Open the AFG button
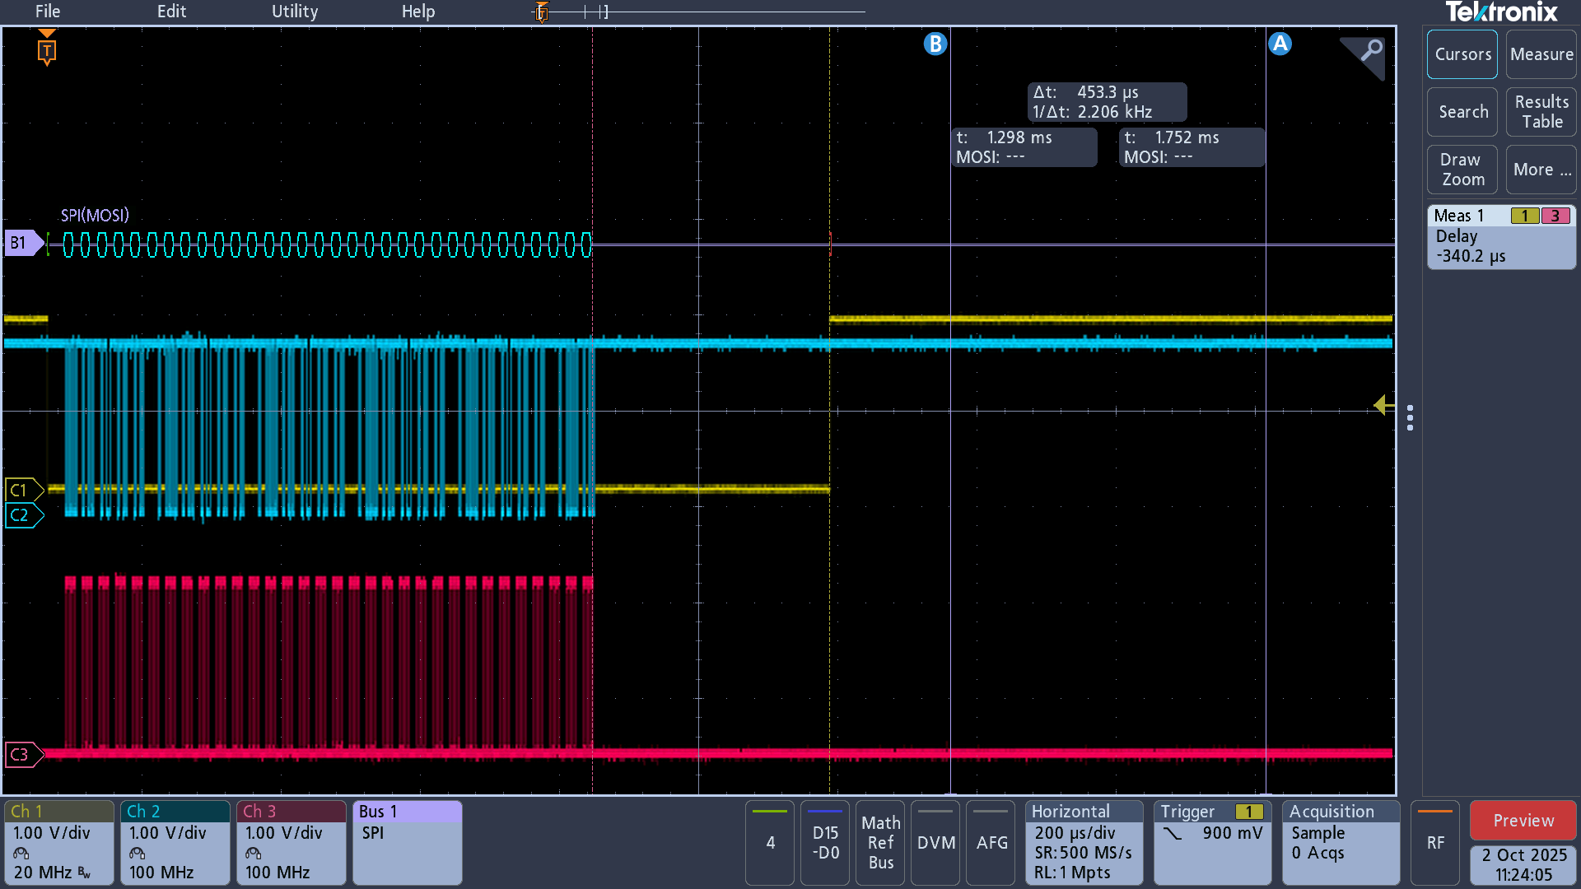 (x=991, y=842)
